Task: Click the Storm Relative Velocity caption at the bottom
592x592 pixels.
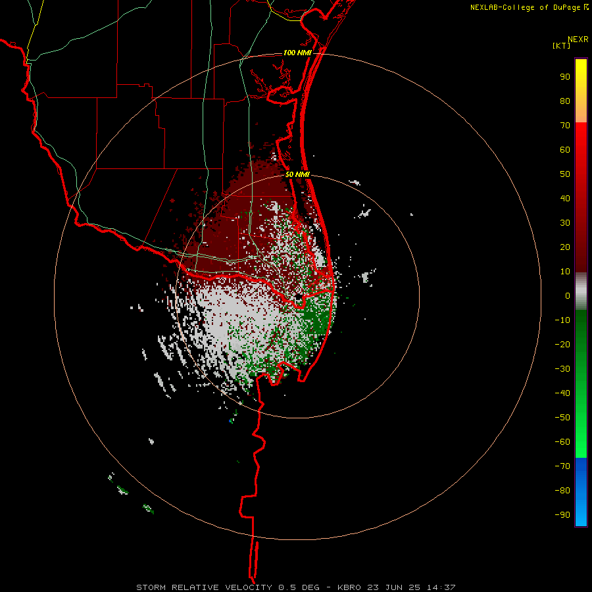Action: point(295,587)
